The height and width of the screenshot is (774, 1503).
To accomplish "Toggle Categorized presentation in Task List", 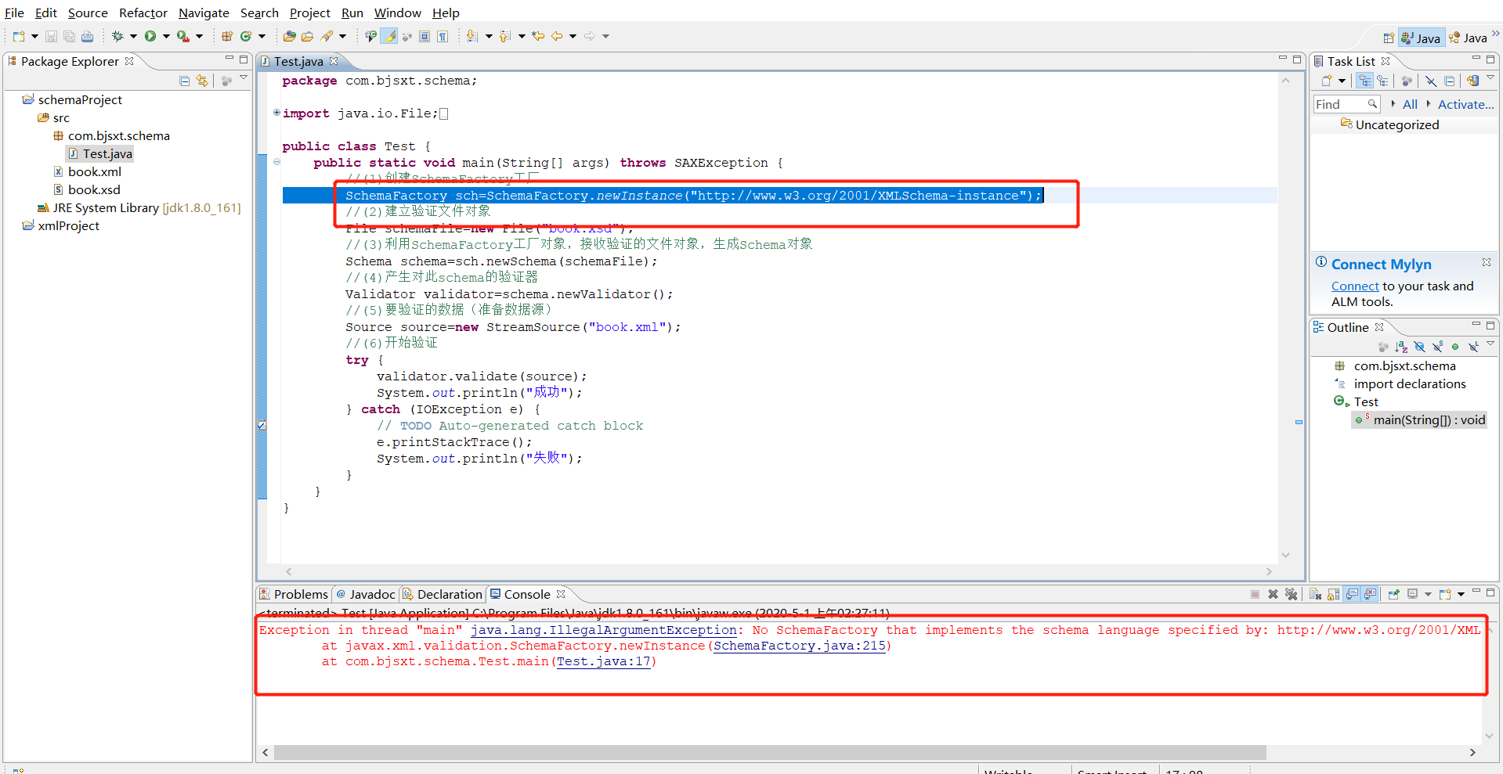I will coord(1364,81).
